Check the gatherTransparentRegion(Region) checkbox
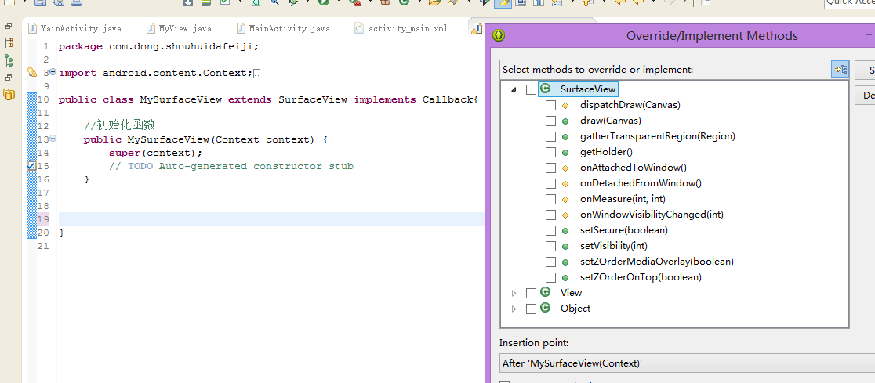The image size is (875, 383). tap(550, 136)
